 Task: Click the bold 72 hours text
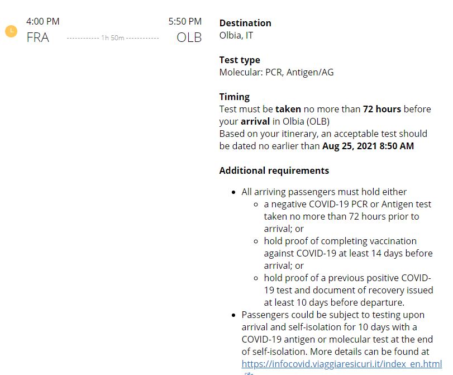tap(382, 109)
